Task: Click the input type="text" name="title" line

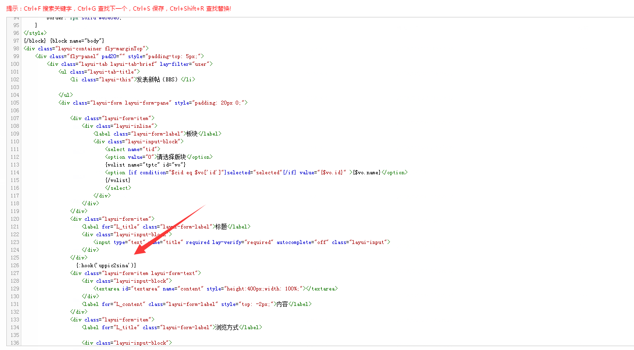Action: [242, 242]
